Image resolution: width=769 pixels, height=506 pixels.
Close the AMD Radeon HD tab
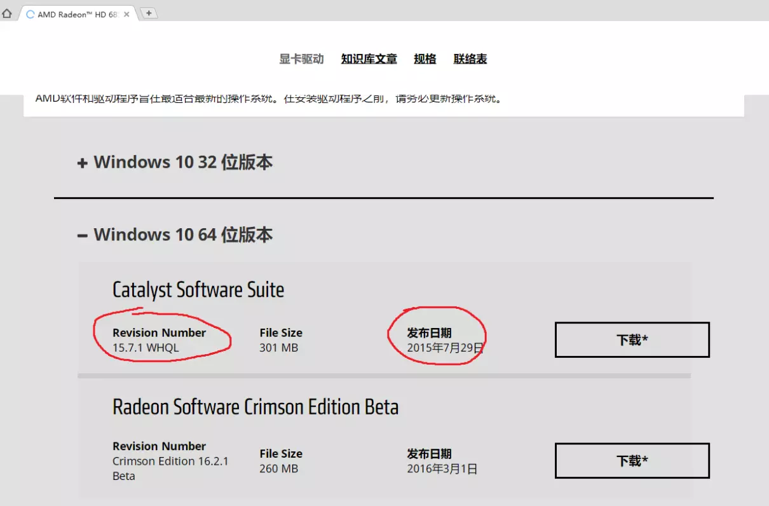point(126,14)
